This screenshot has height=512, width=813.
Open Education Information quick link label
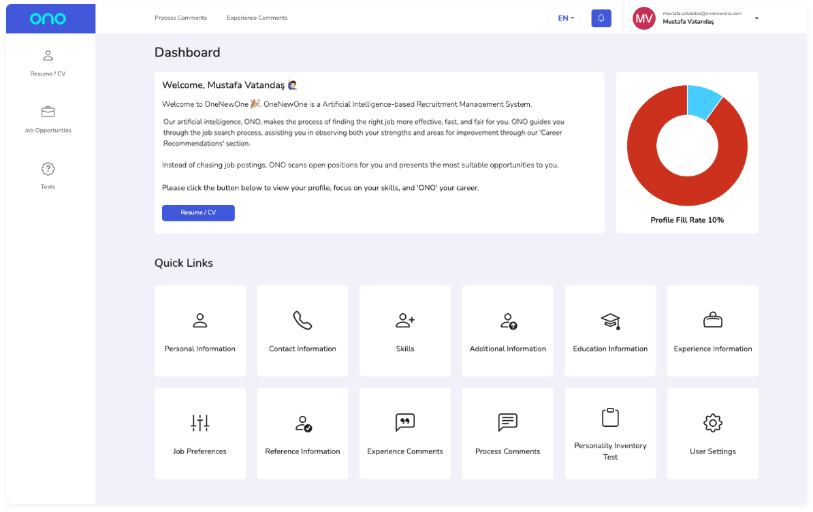click(x=610, y=349)
